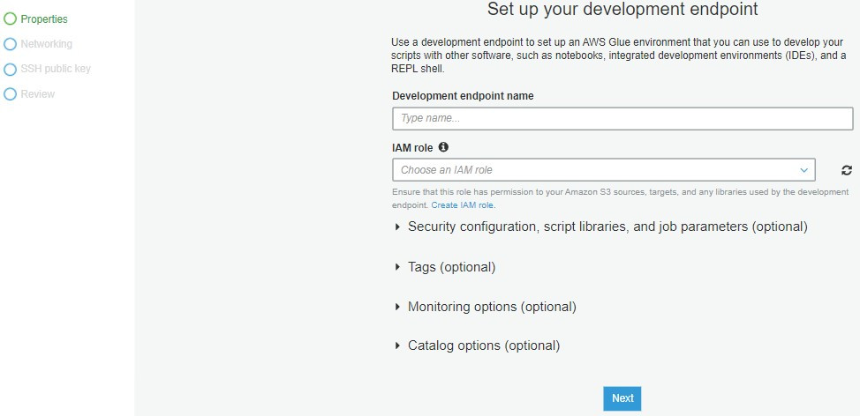
Task: Switch to the Networking step label
Action: (47, 43)
